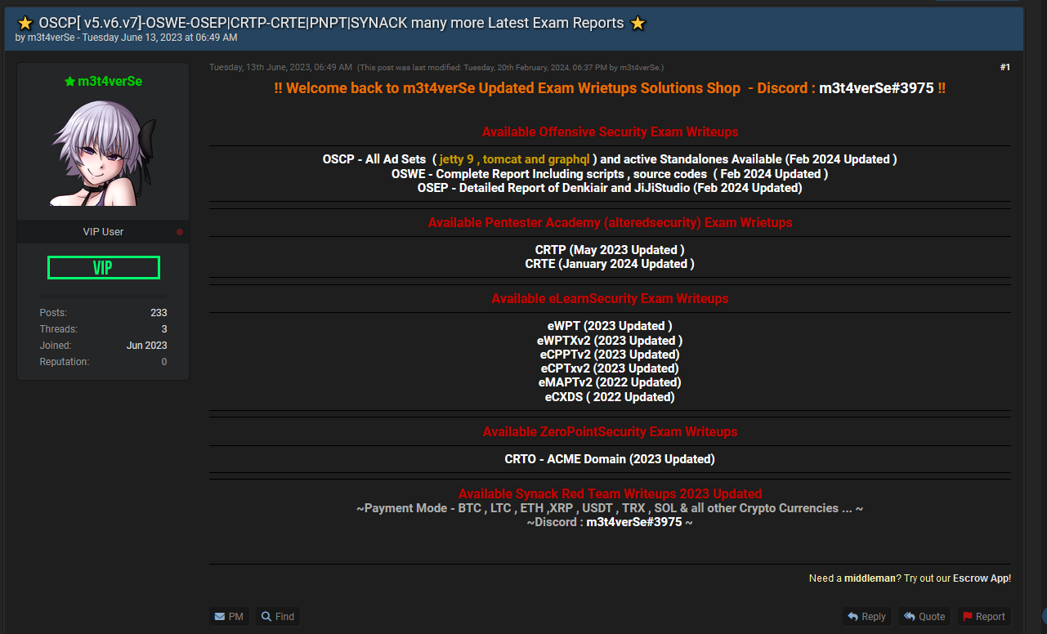Click the green star beside m3t4verSe username
The height and width of the screenshot is (634, 1047).
click(69, 82)
